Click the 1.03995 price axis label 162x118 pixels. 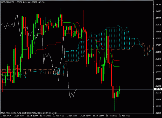pos(158,18)
